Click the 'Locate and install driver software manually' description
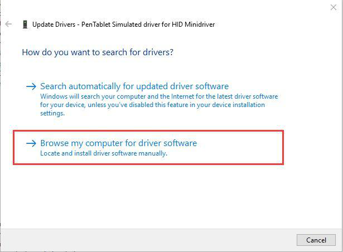 [104, 153]
